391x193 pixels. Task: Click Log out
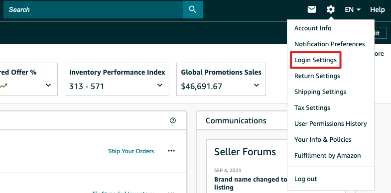pyautogui.click(x=305, y=179)
